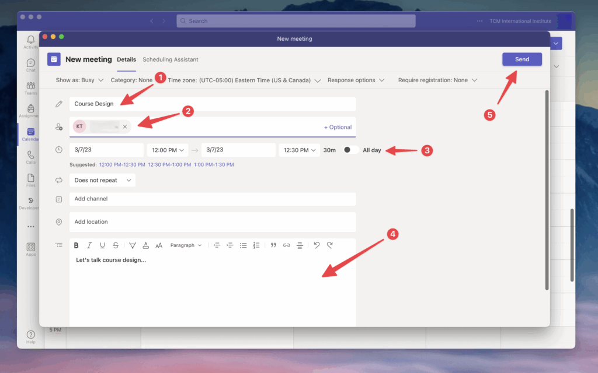This screenshot has height=373, width=598.
Task: Open the Paragraph style dropdown
Action: tap(186, 245)
